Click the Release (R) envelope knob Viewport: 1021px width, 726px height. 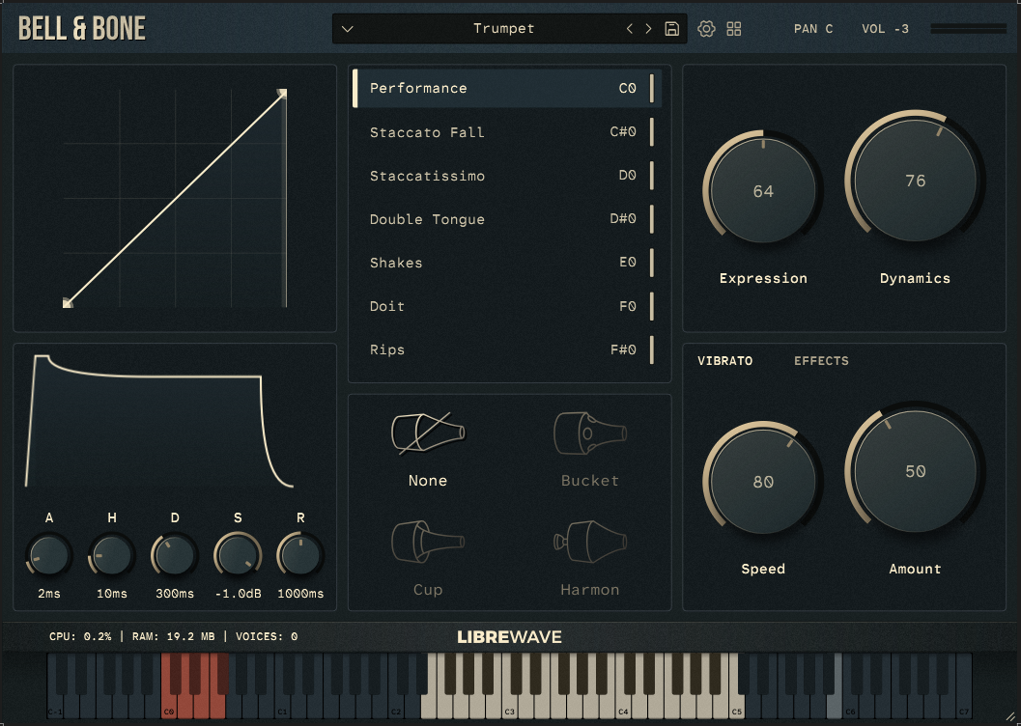(300, 555)
